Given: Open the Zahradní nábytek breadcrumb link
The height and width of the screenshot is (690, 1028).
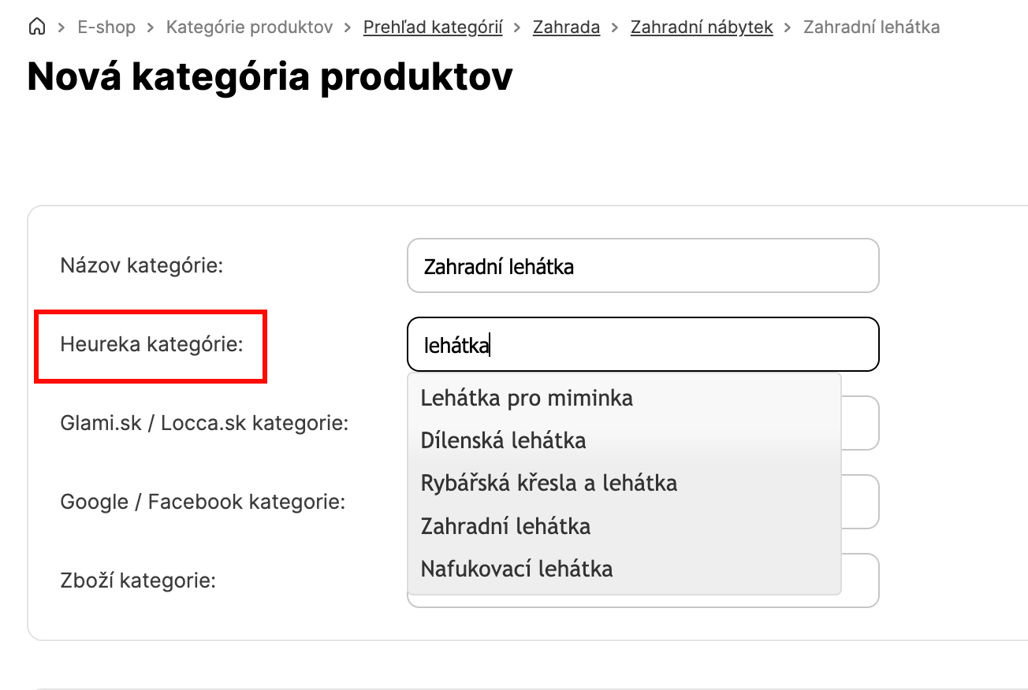Looking at the screenshot, I should pos(702,28).
